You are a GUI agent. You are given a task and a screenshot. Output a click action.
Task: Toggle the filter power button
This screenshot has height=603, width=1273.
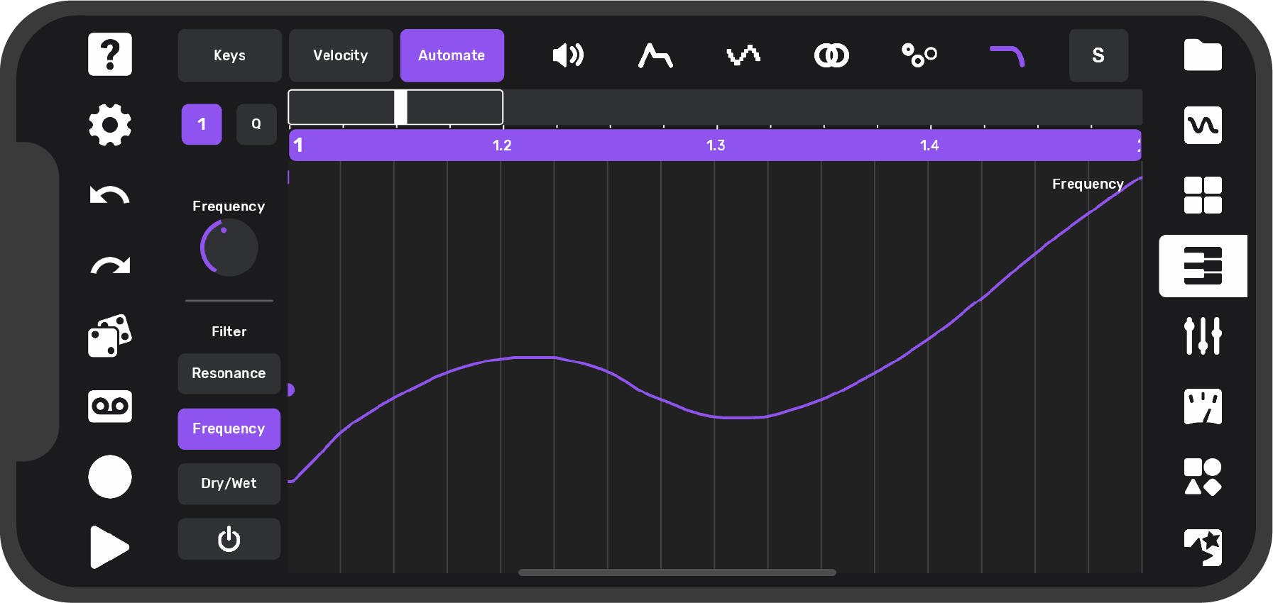coord(229,539)
